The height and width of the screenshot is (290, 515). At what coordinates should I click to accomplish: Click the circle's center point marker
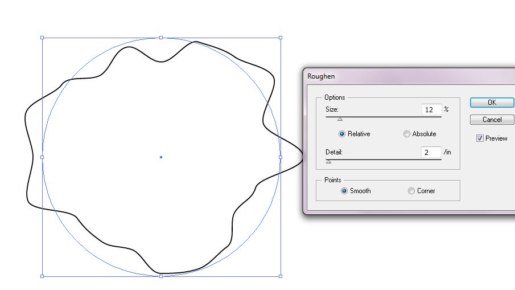pos(161,157)
